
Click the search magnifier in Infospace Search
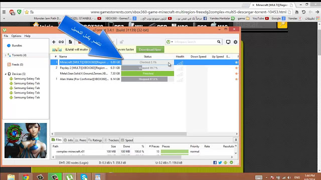219,42
